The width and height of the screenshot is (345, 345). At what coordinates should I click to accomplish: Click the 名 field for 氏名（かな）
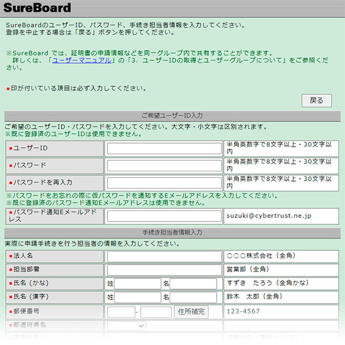[193, 283]
